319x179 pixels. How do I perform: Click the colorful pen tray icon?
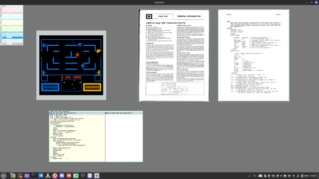249,176
